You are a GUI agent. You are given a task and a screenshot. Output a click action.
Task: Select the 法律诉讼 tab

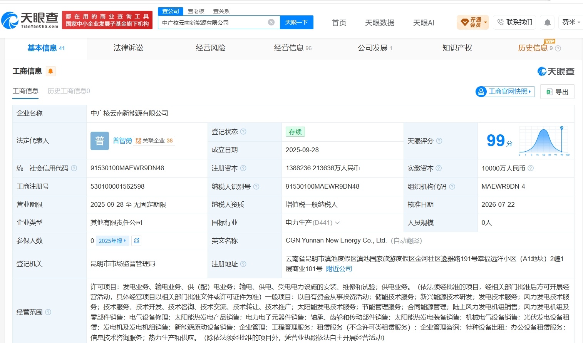tap(128, 48)
